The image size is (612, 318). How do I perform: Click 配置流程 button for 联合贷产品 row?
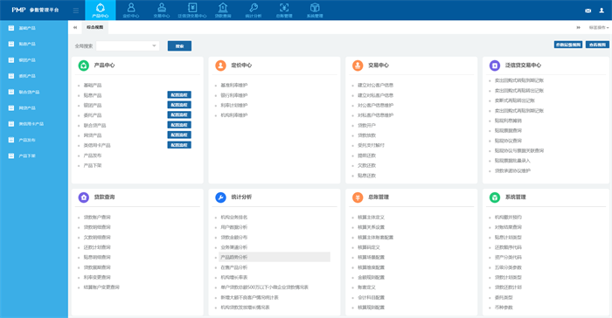point(179,125)
